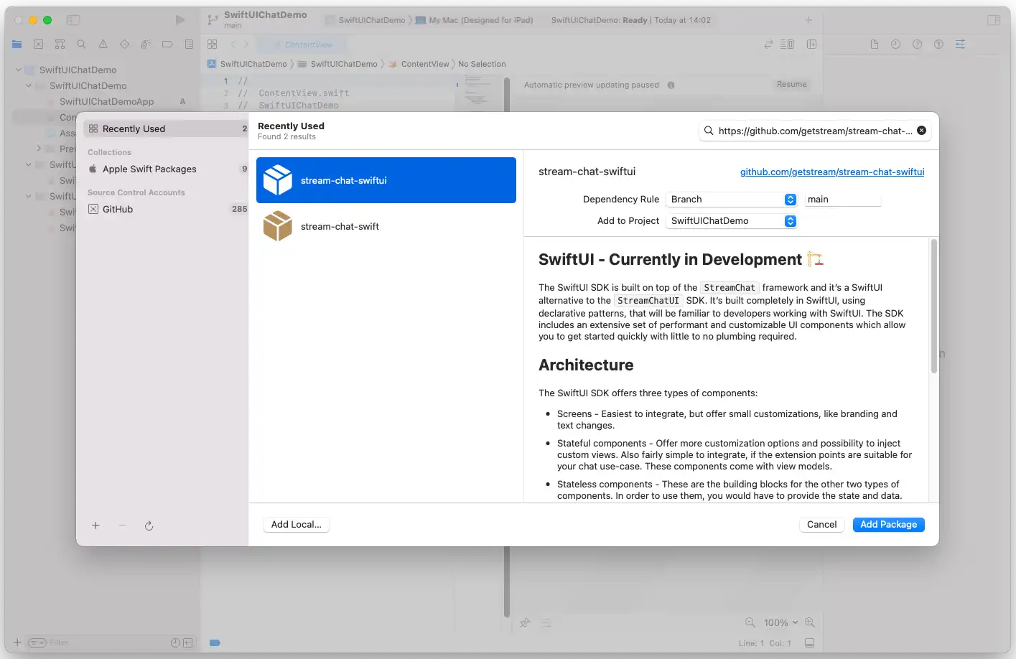
Task: Cancel the add package dialog
Action: (821, 525)
